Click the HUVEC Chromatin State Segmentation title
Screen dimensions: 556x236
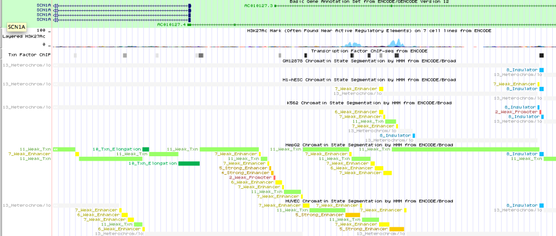tap(369, 201)
